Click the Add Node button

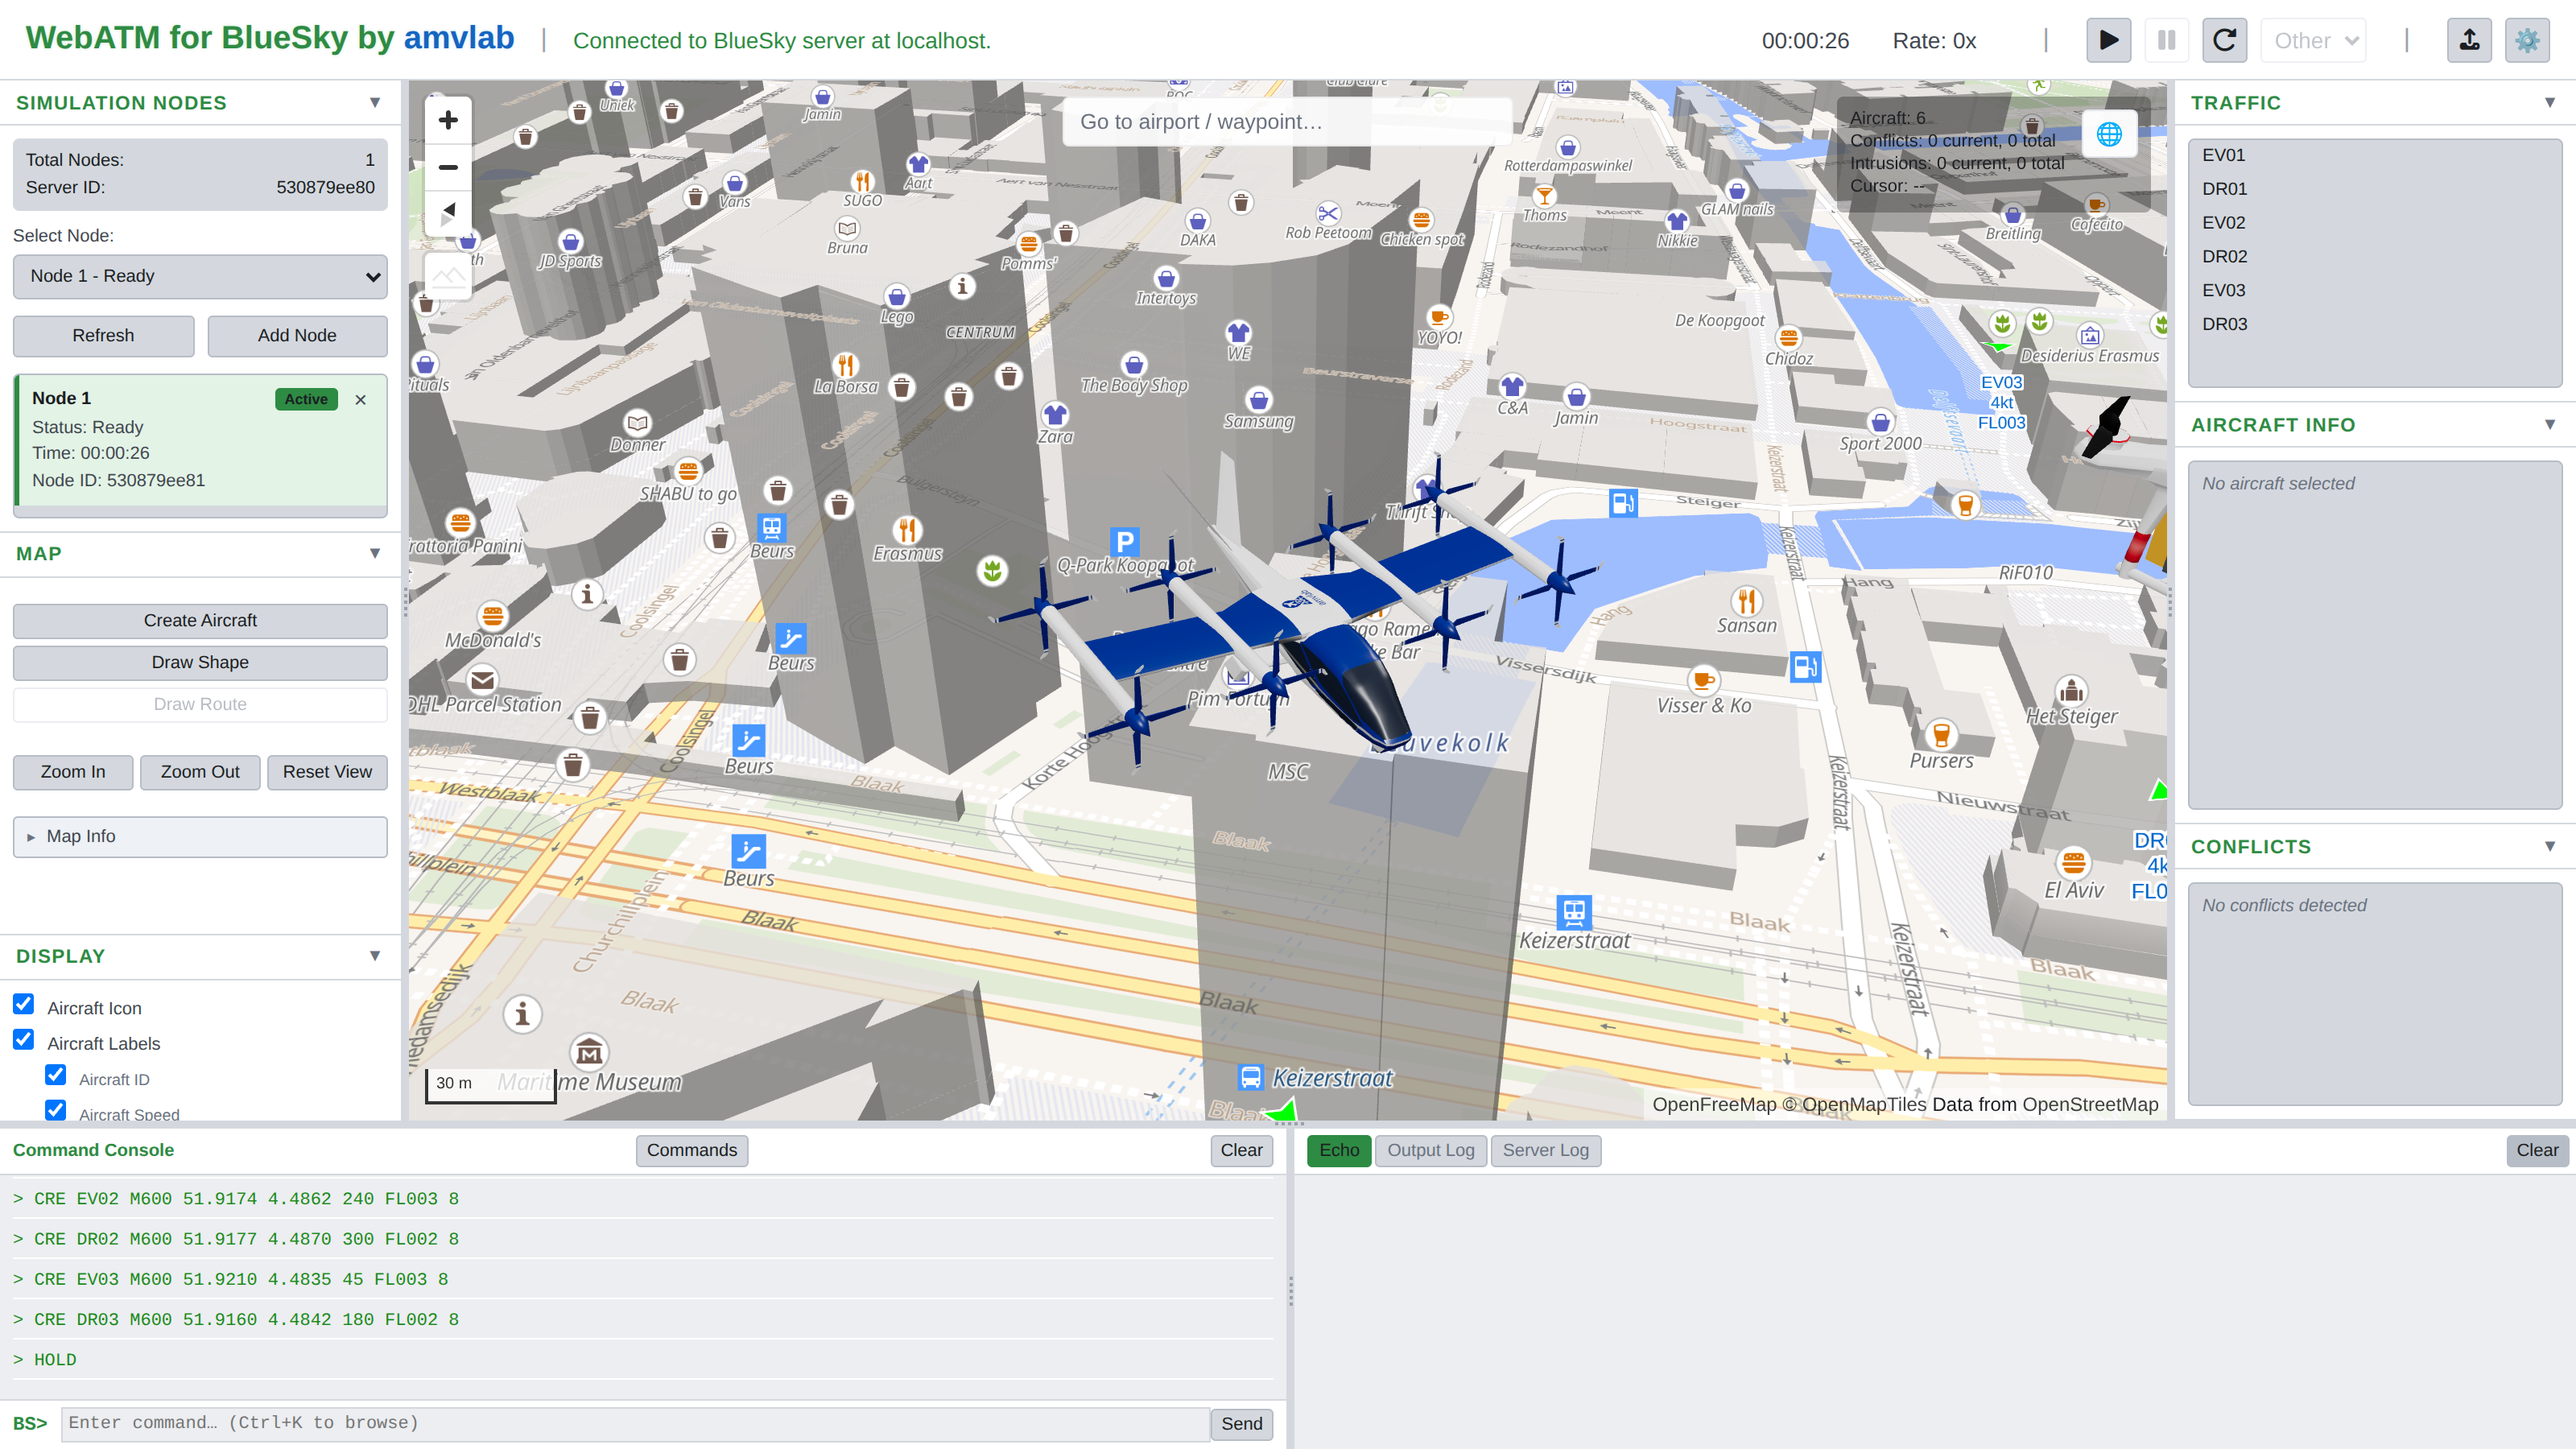[297, 336]
